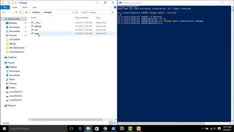
Task: Switch to Large icons view layout
Action: click(x=114, y=123)
